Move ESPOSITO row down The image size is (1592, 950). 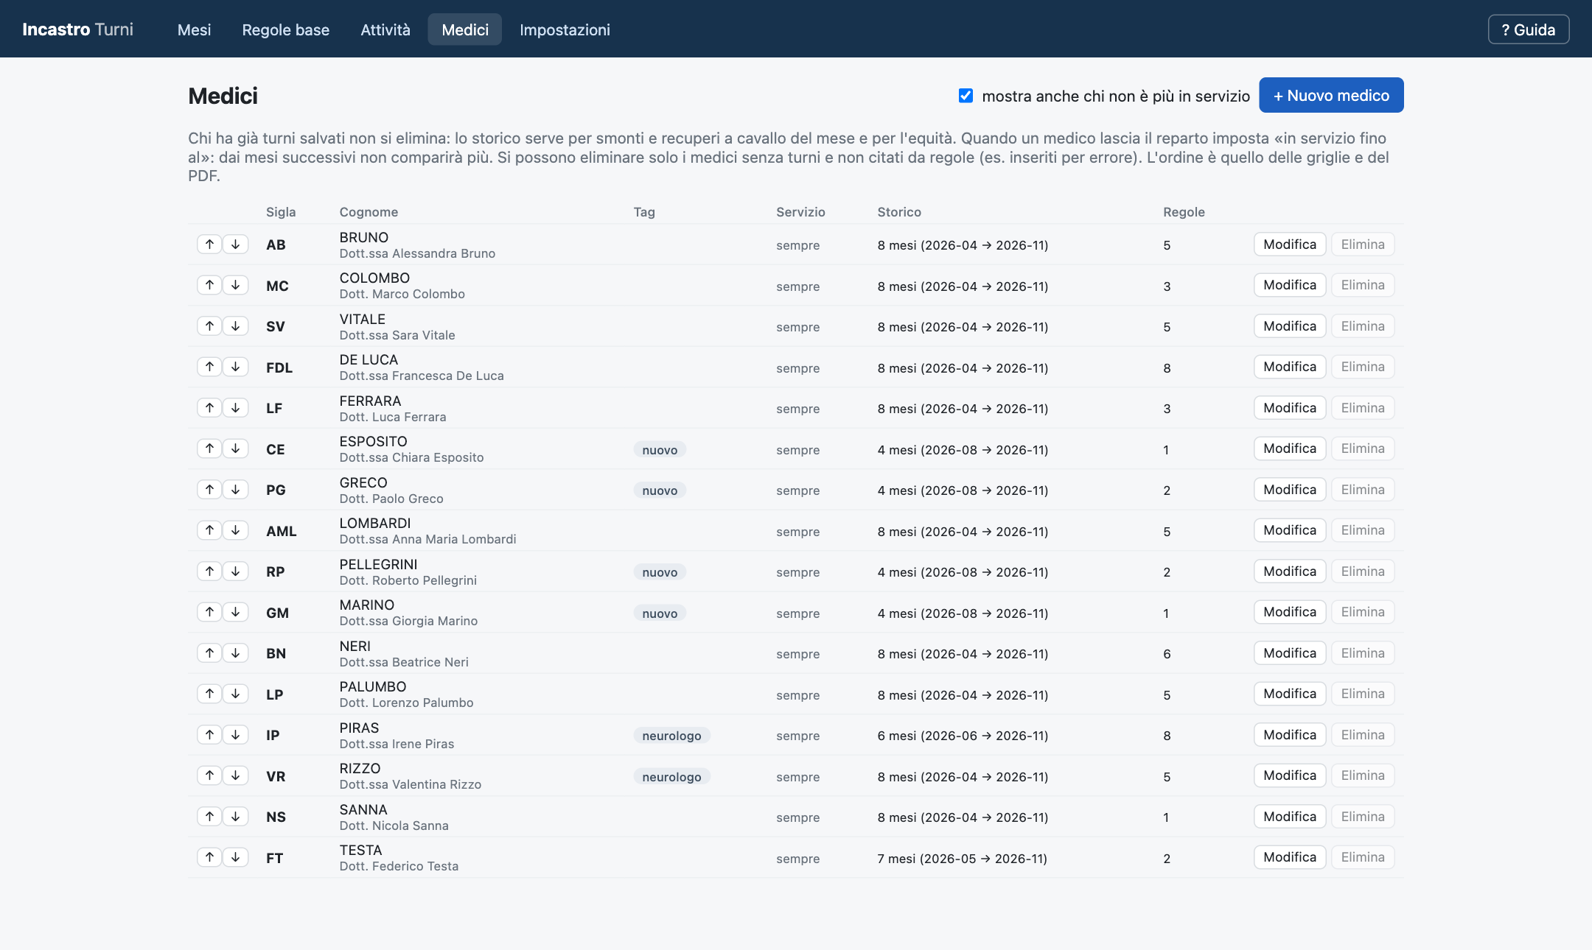235,448
